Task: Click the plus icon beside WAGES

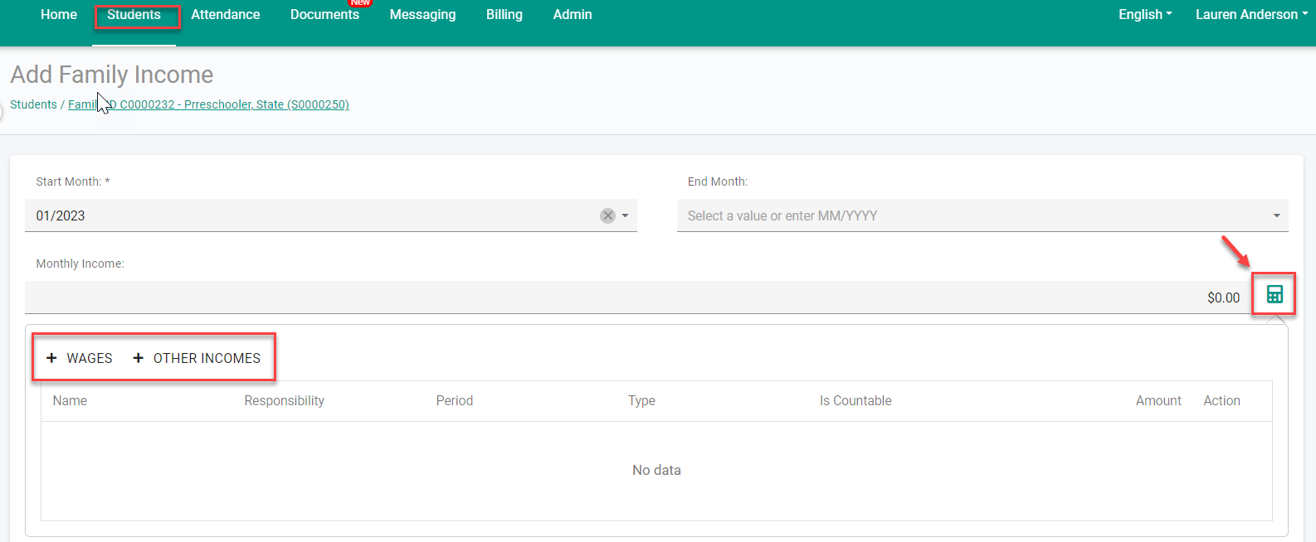Action: point(51,358)
